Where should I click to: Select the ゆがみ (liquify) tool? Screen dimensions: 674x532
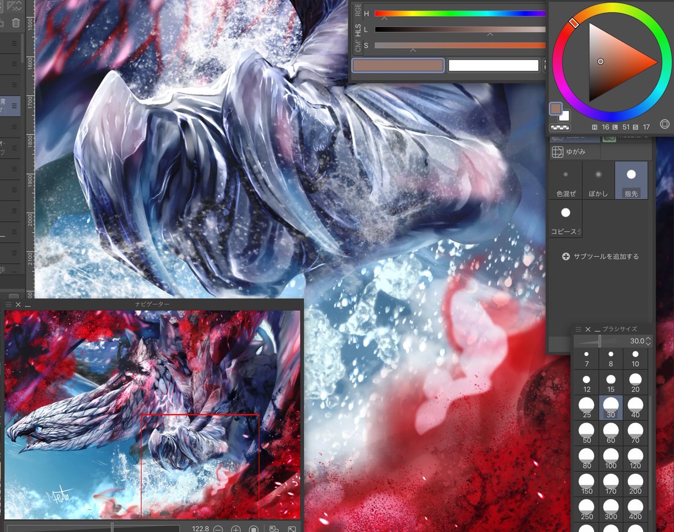point(575,152)
